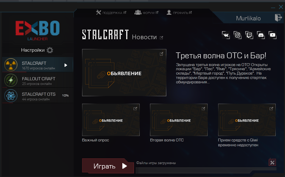Viewport: 285px width, 177px height.
Task: Click Прием средств с Qiwi временно недоступен caption
Action: (x=238, y=143)
